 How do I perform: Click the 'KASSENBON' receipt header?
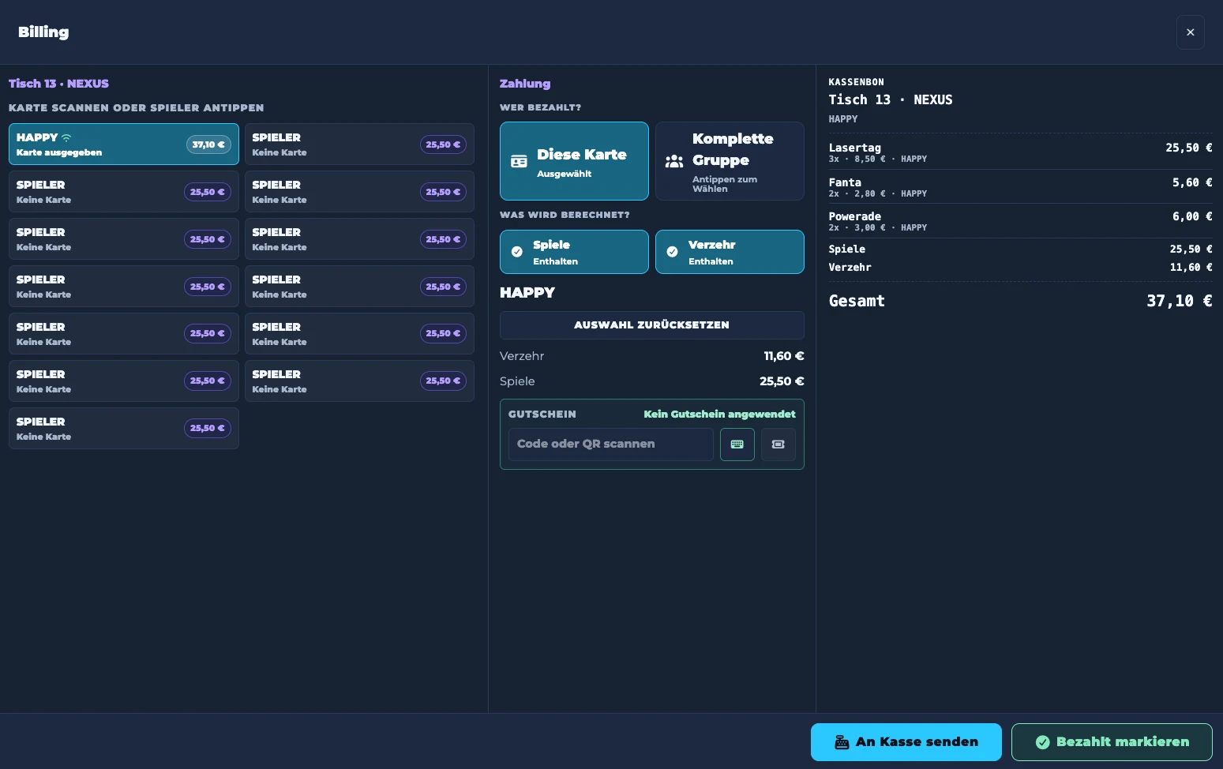click(856, 82)
